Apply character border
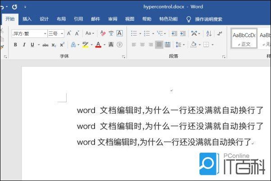Screen dimensions: 271x181 click(x=119, y=33)
